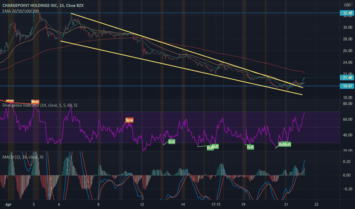Viewport: 355px width, 209px height.
Task: Select the EMA 20/50/100/200 indicator label
Action: click(21, 11)
